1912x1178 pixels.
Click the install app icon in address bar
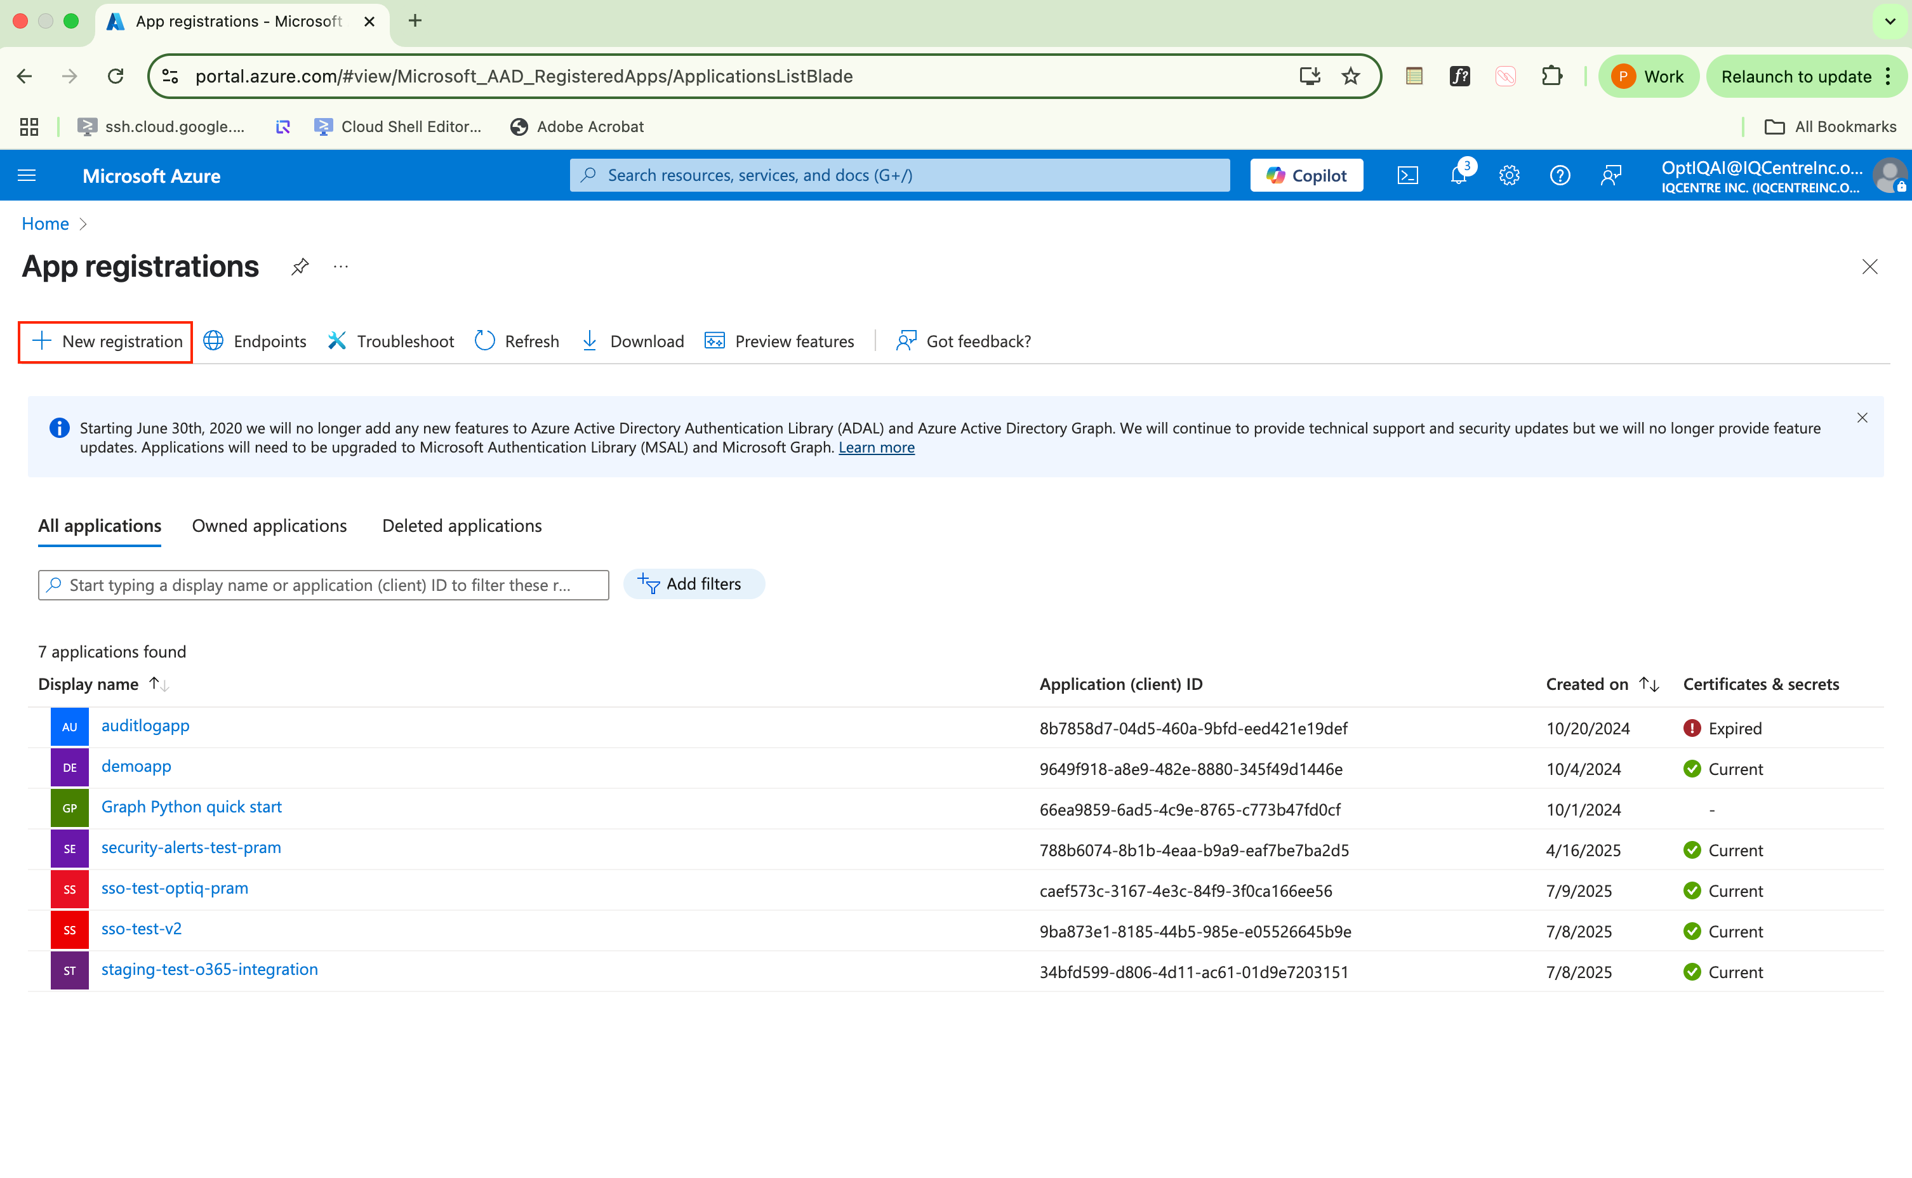click(x=1310, y=76)
